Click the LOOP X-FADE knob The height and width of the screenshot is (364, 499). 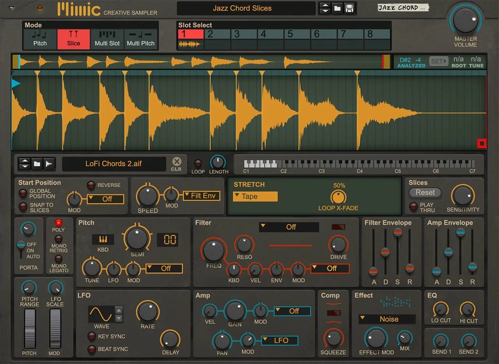coord(338,196)
